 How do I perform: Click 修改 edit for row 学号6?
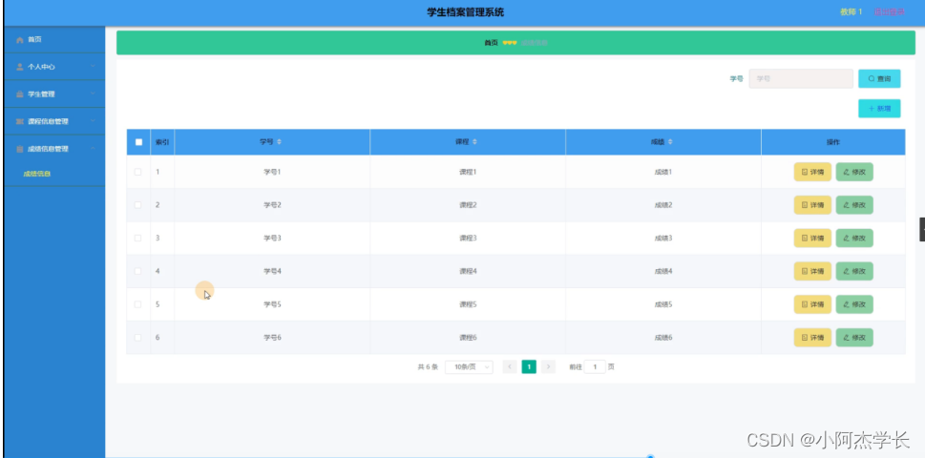[x=854, y=338]
